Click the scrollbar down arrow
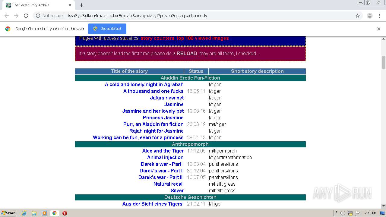This screenshot has width=386, height=217. pyautogui.click(x=384, y=206)
